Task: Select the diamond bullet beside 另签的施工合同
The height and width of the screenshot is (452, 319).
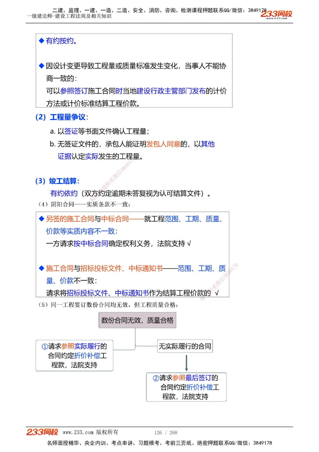Action: [x=41, y=218]
